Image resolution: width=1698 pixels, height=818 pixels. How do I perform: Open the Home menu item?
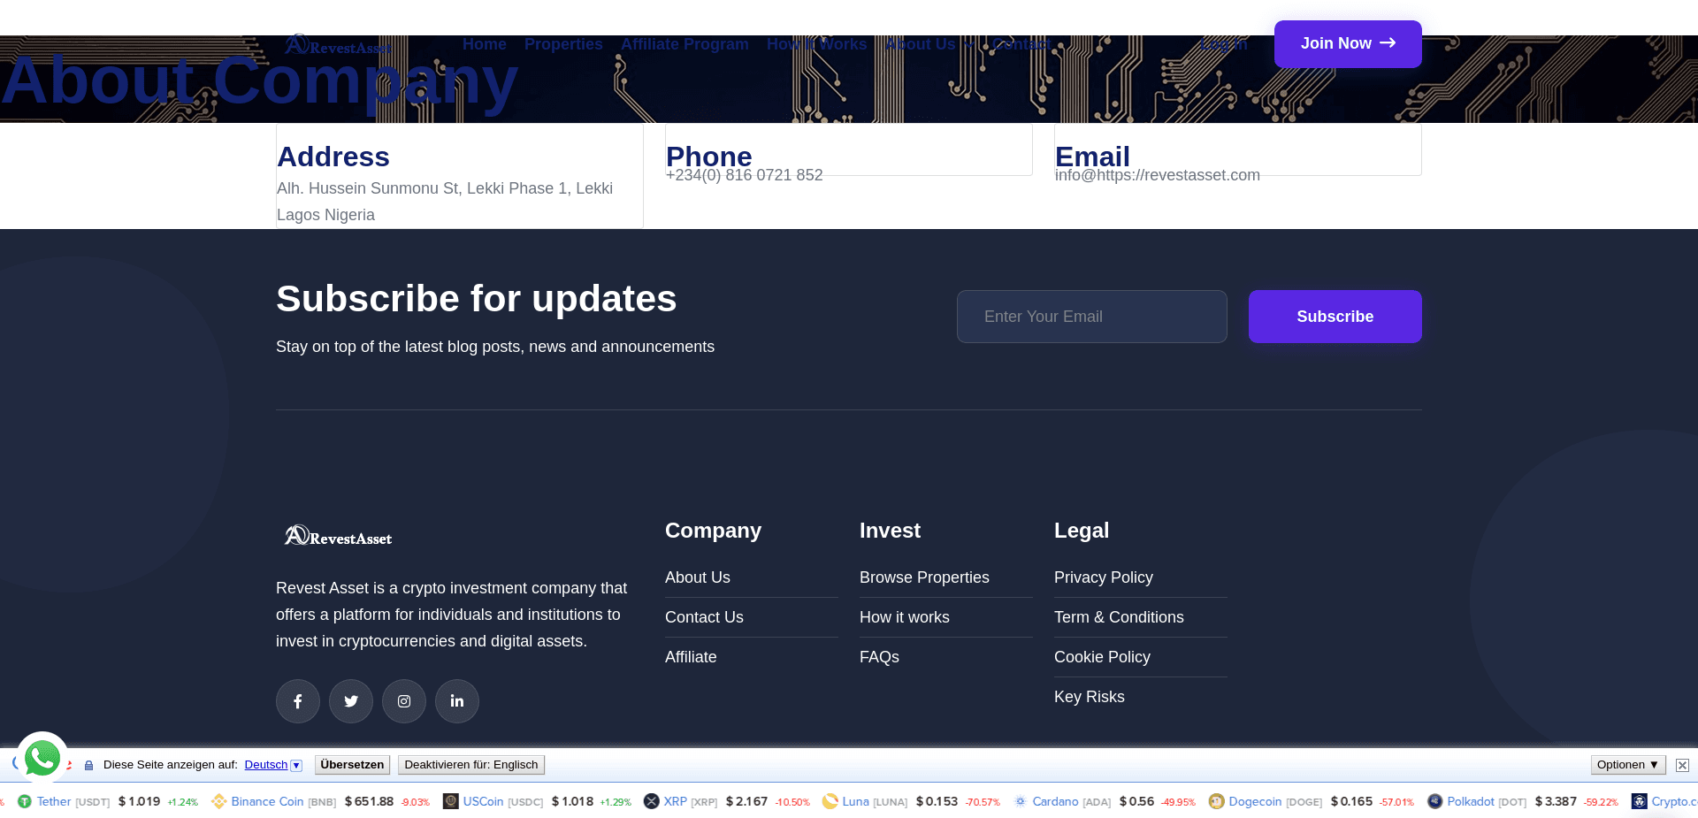(x=484, y=43)
